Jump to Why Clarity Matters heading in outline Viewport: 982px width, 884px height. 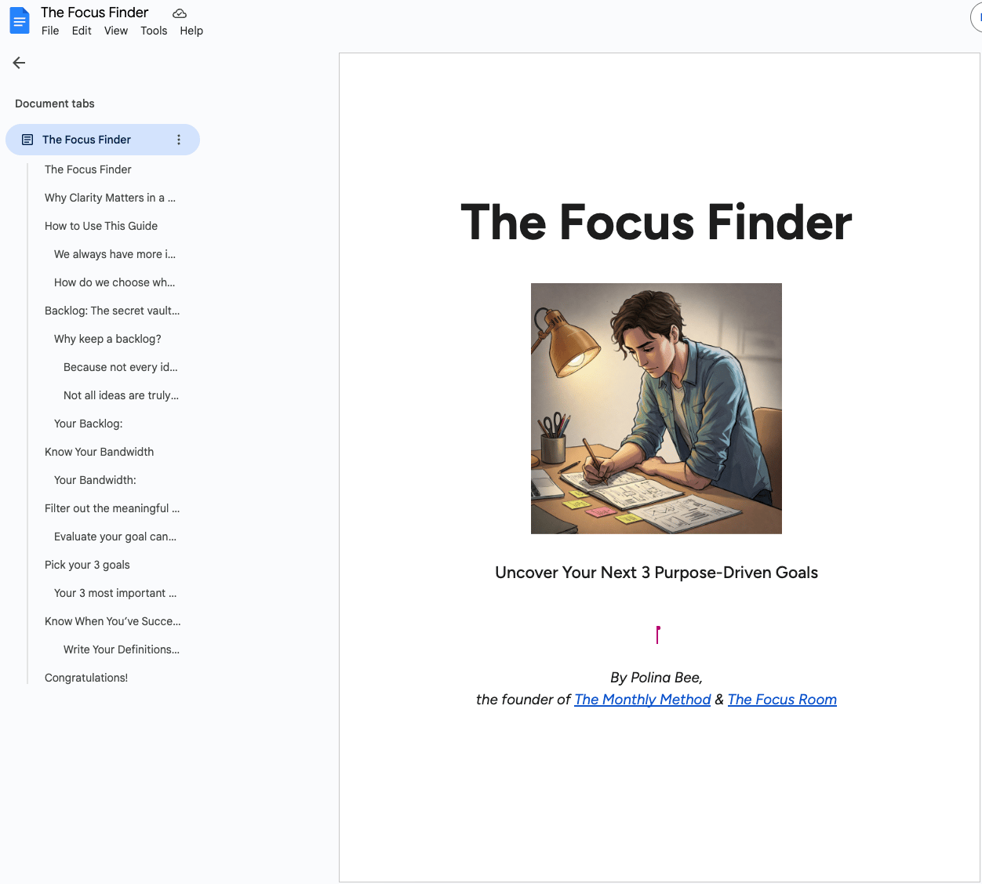110,198
